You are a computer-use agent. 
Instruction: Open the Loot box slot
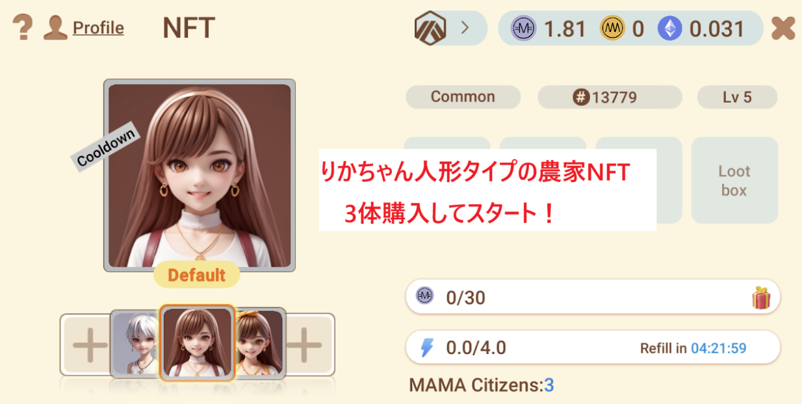pos(734,180)
